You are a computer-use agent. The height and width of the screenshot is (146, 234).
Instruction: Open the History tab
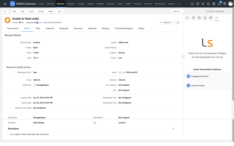[x=141, y=28]
